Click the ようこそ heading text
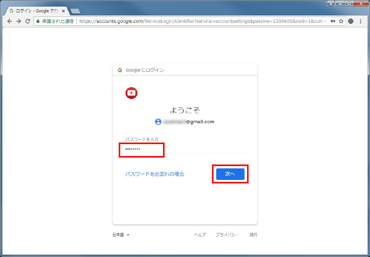The image size is (370, 257). (x=185, y=110)
